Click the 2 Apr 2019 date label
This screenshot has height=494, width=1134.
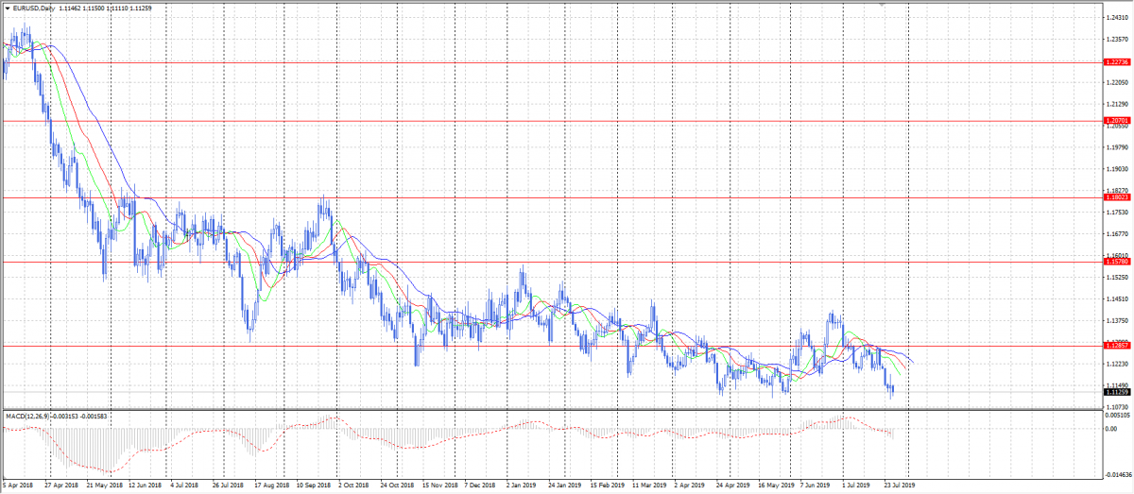pos(689,485)
